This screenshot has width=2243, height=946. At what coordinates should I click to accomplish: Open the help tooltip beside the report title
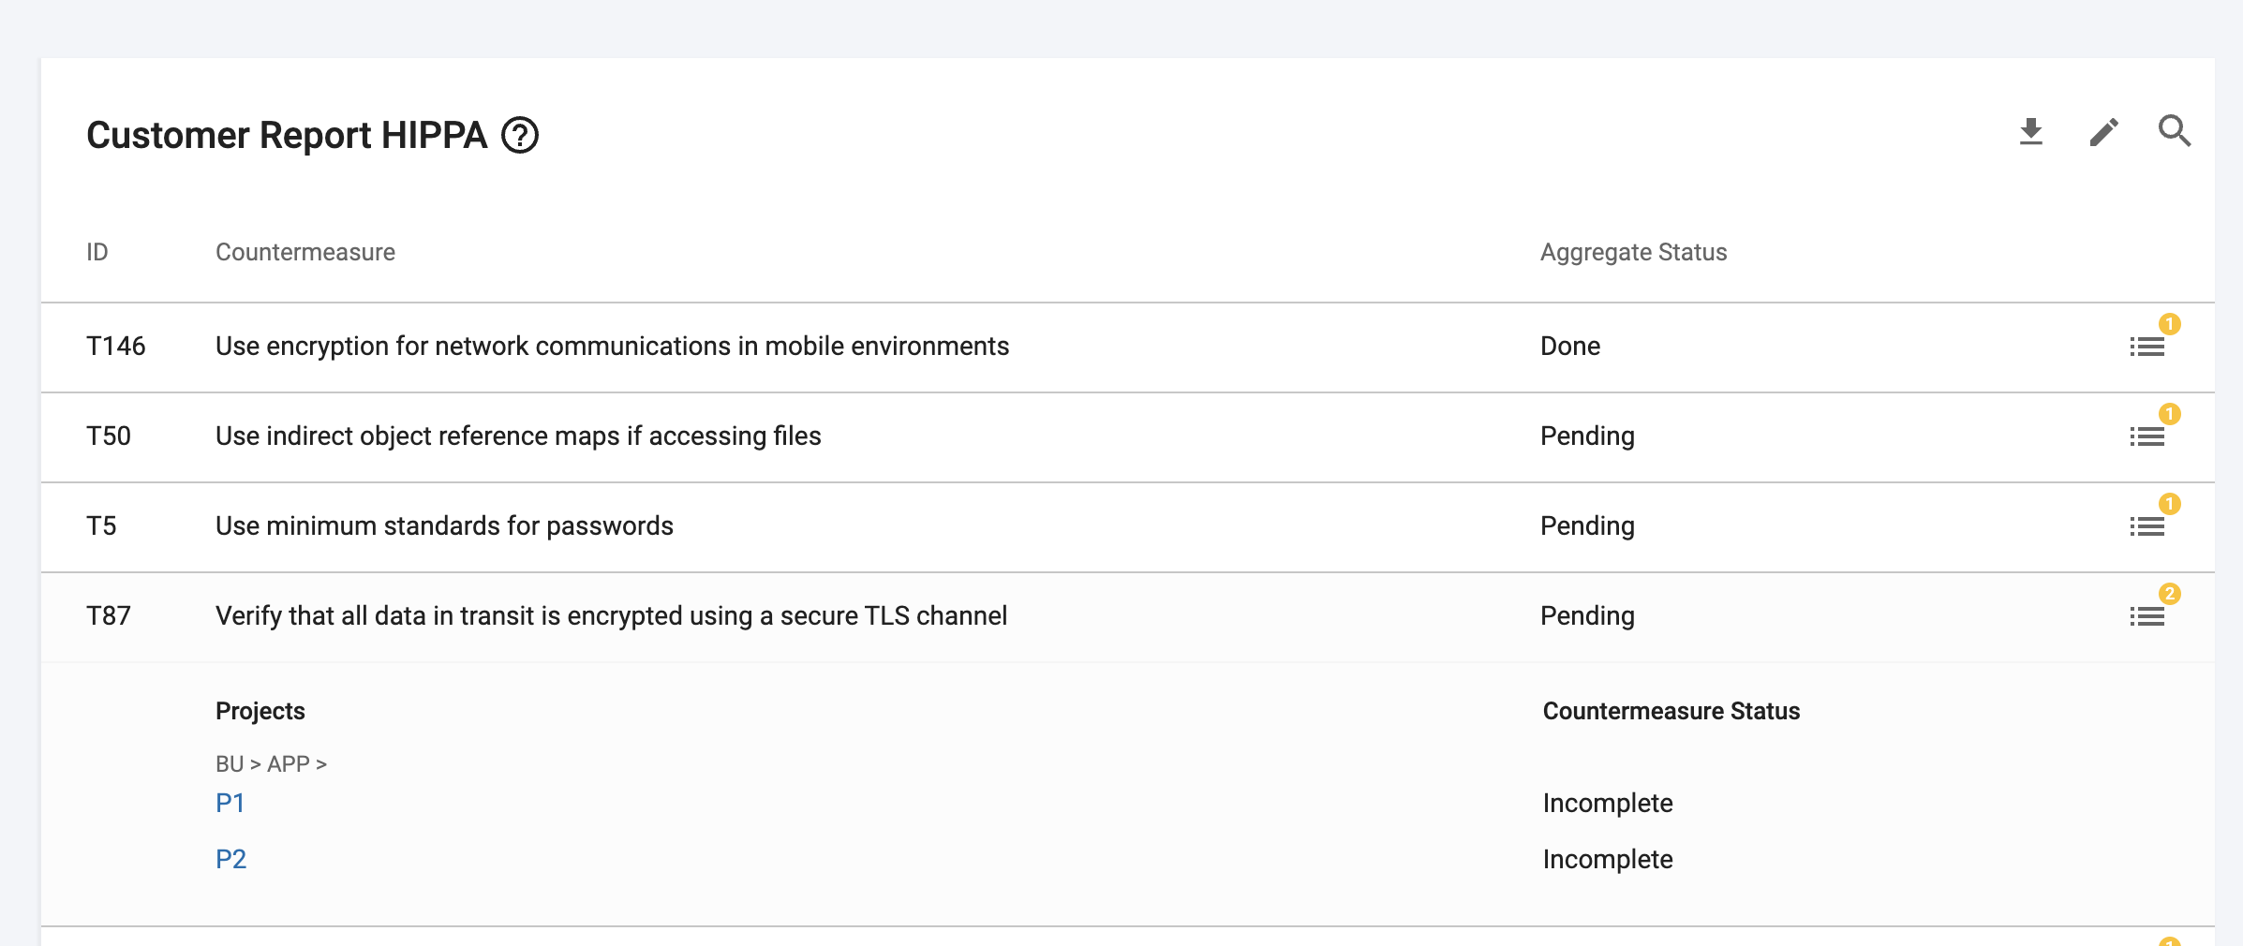pos(520,136)
